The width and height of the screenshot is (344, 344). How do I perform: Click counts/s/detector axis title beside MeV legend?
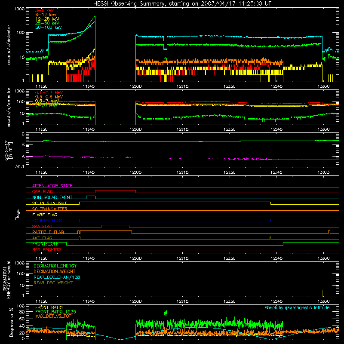pyautogui.click(x=9, y=107)
